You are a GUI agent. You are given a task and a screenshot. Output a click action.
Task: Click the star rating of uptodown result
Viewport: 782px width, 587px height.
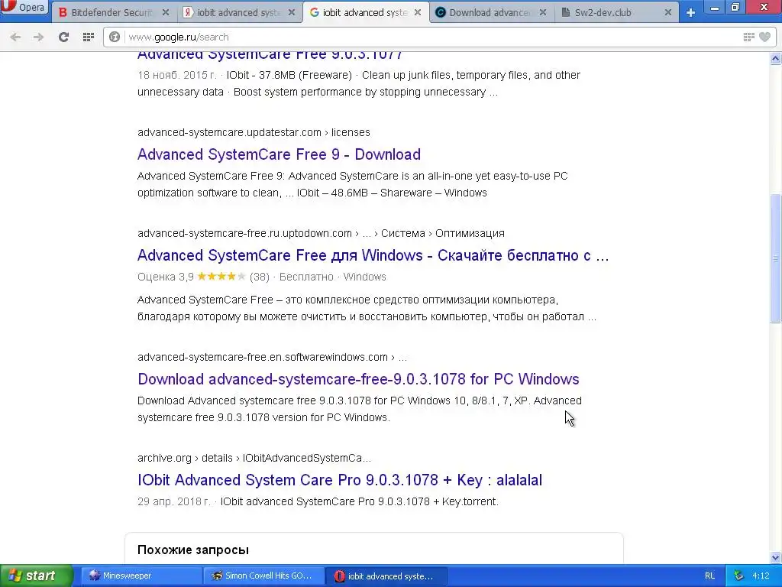[x=221, y=277]
